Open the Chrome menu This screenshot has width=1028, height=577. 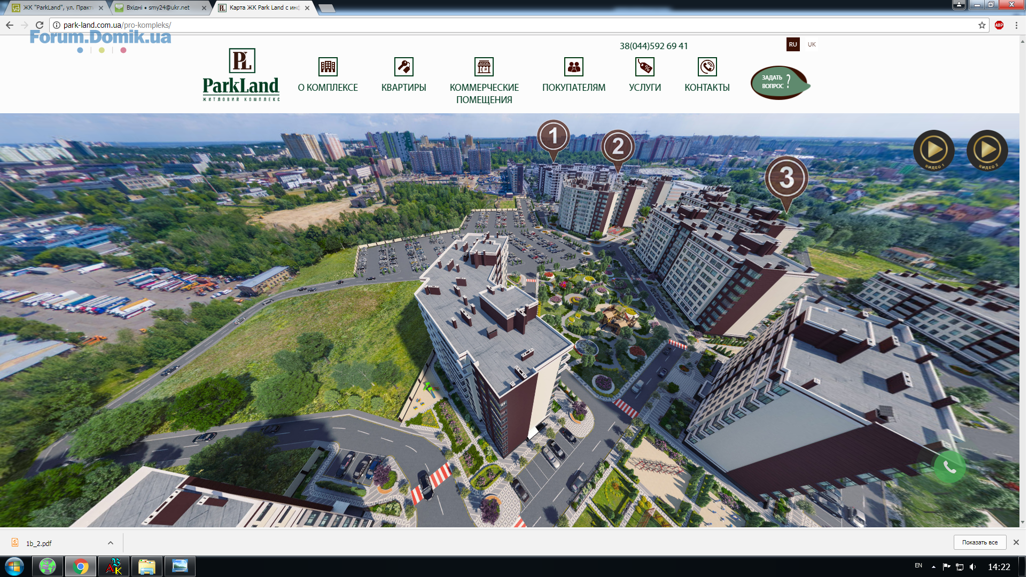(x=1016, y=25)
